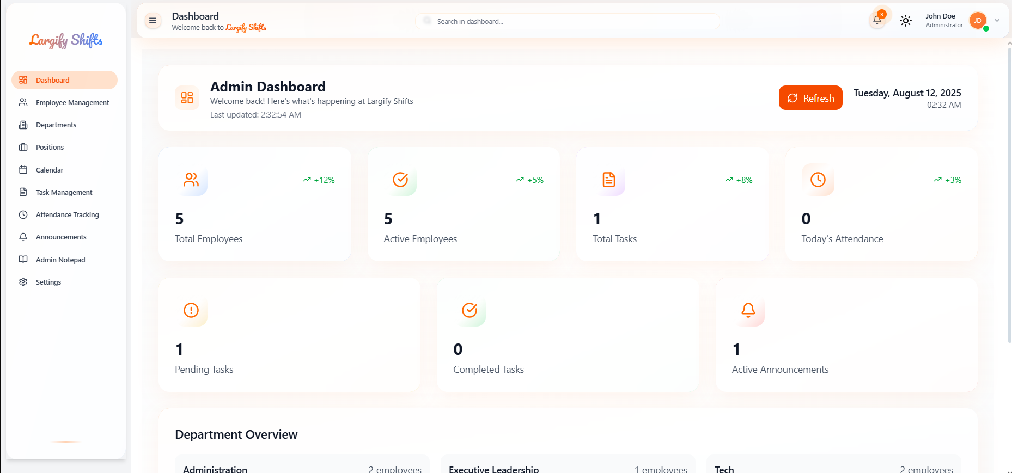Click the notification bell icon
Viewport: 1012px width, 473px height.
pyautogui.click(x=877, y=21)
